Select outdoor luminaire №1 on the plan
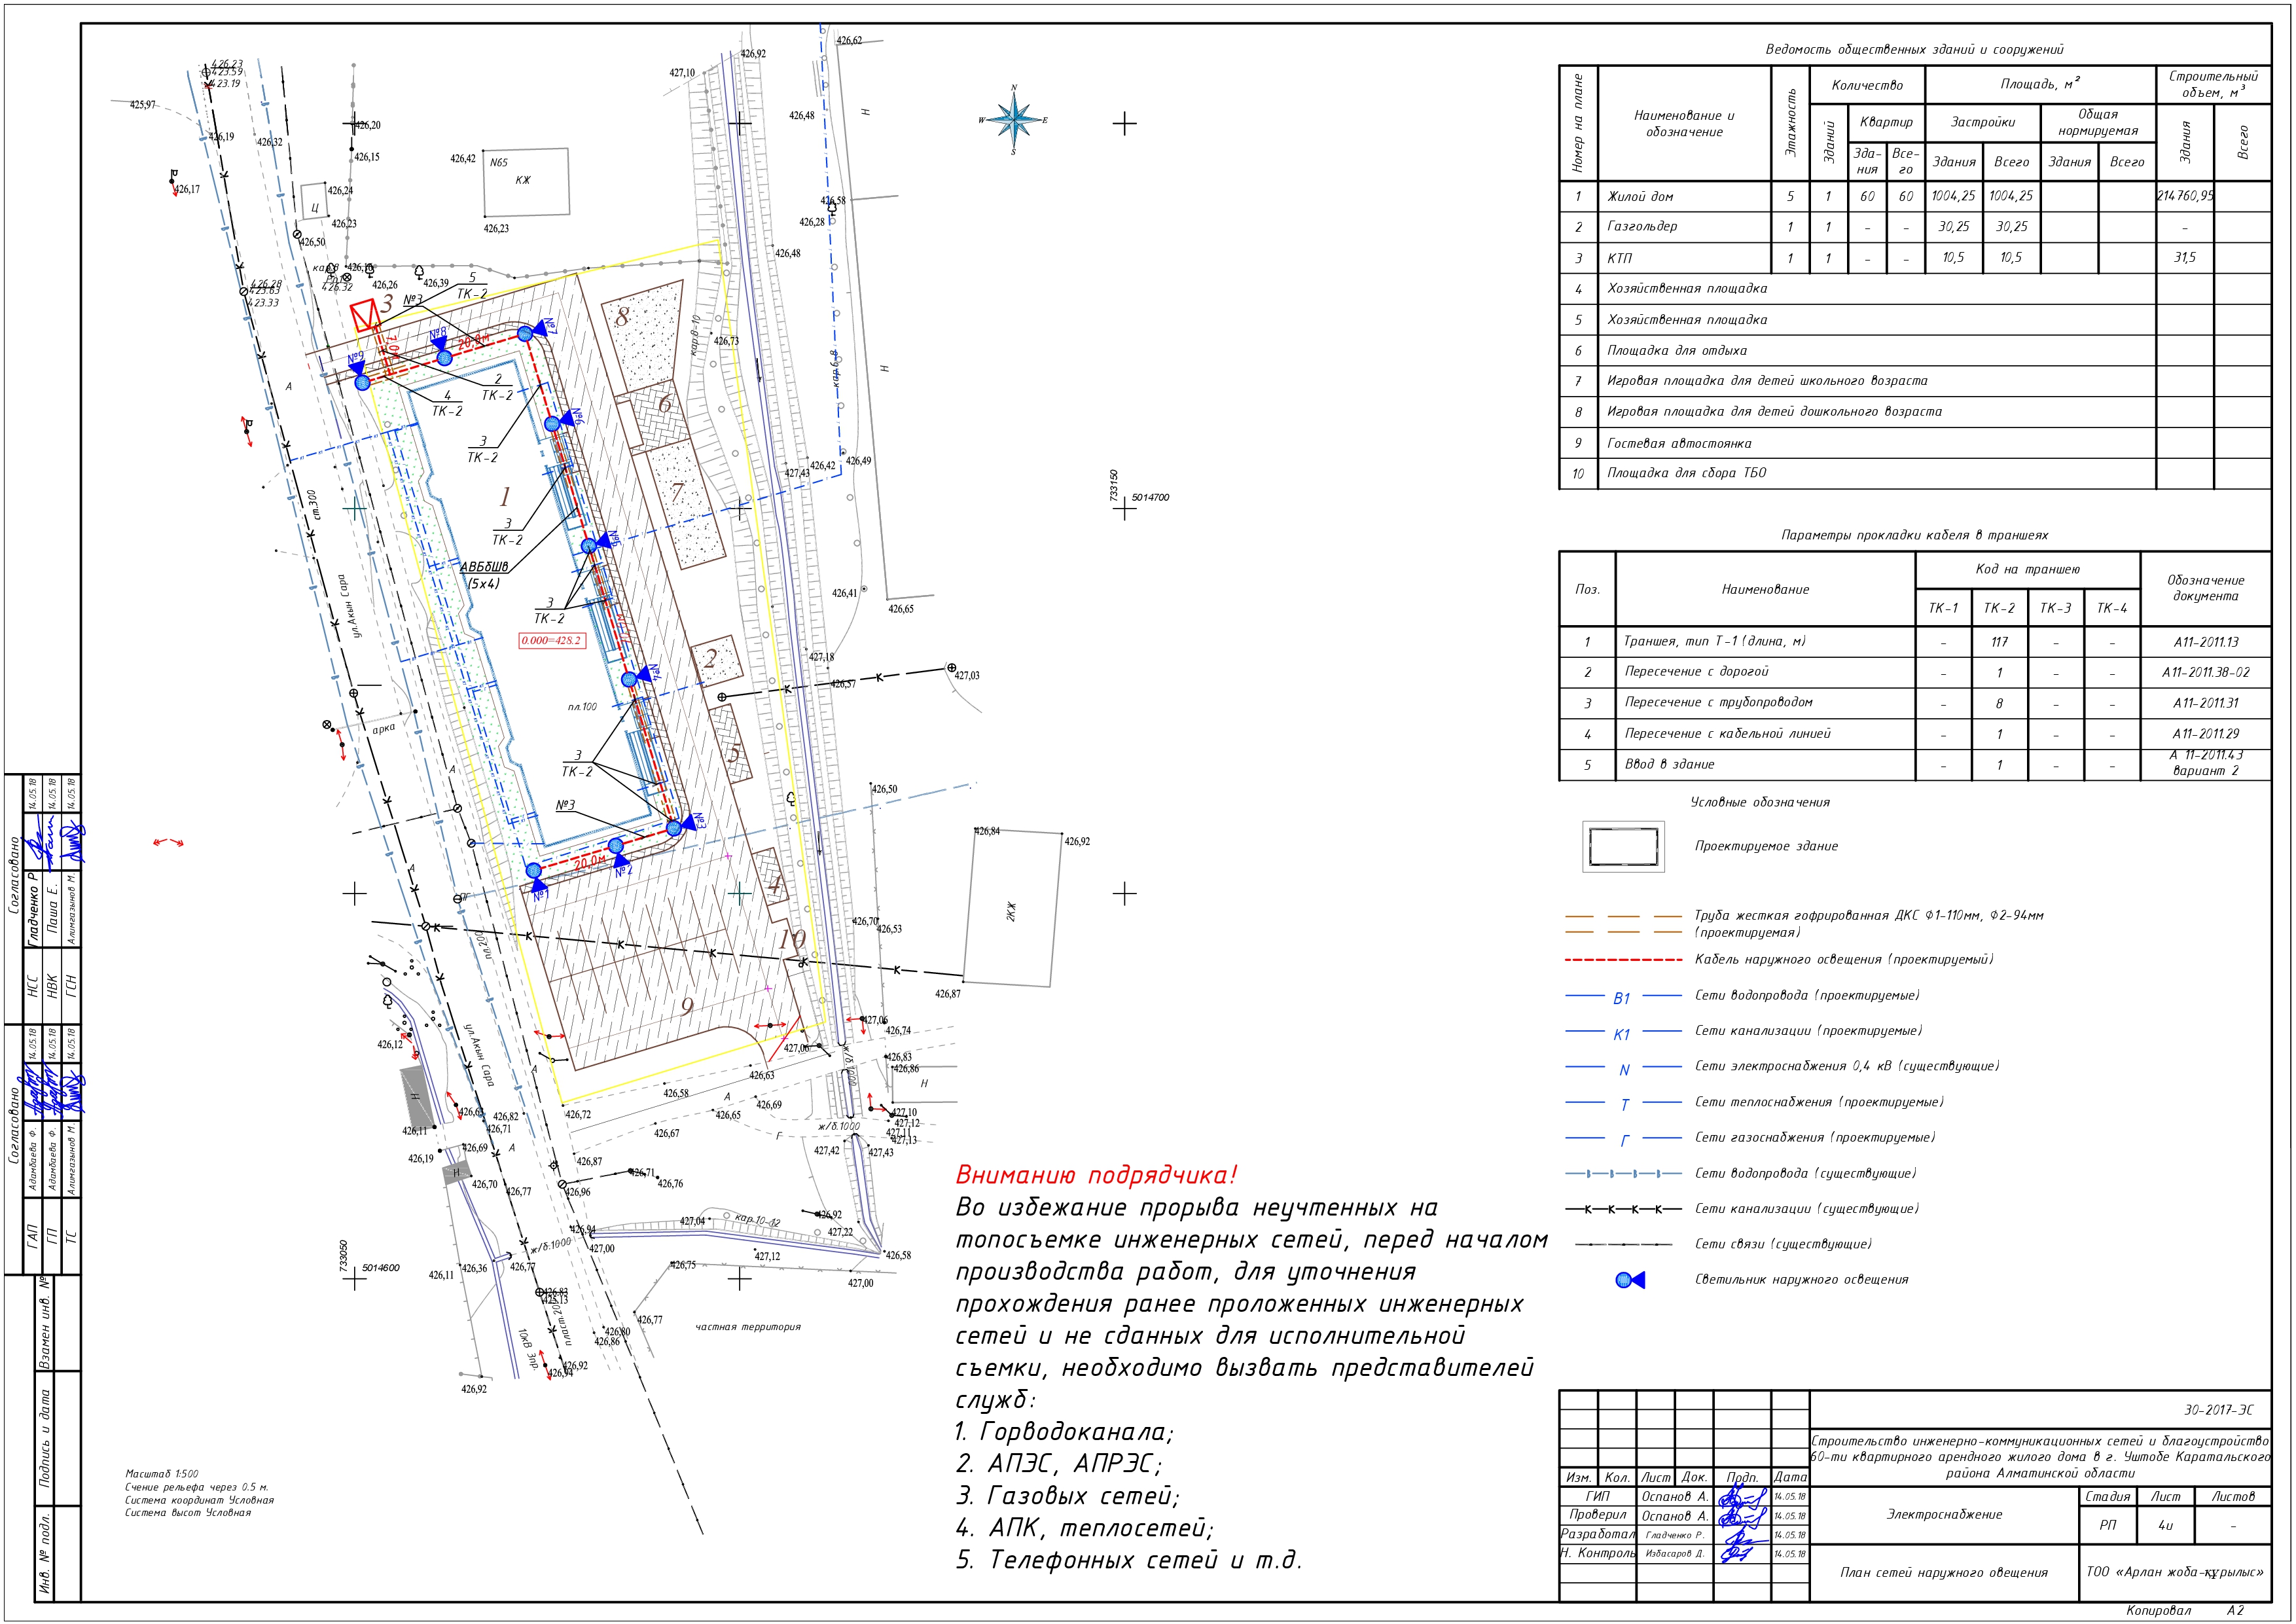Viewport: 2296px width, 1624px height. [x=535, y=872]
